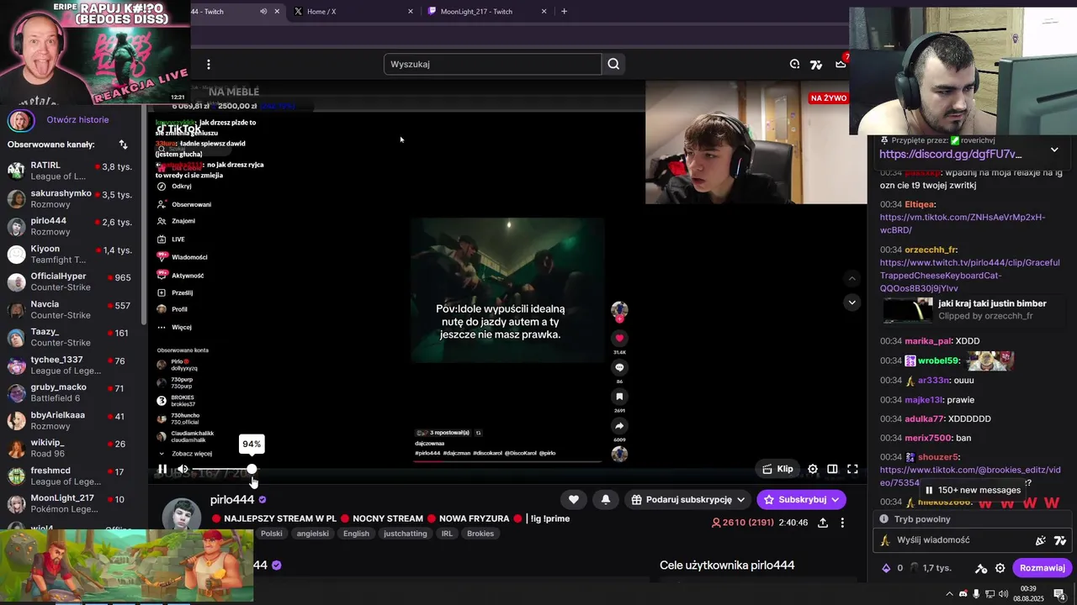Share the TikTok video arrow icon

coord(619,425)
